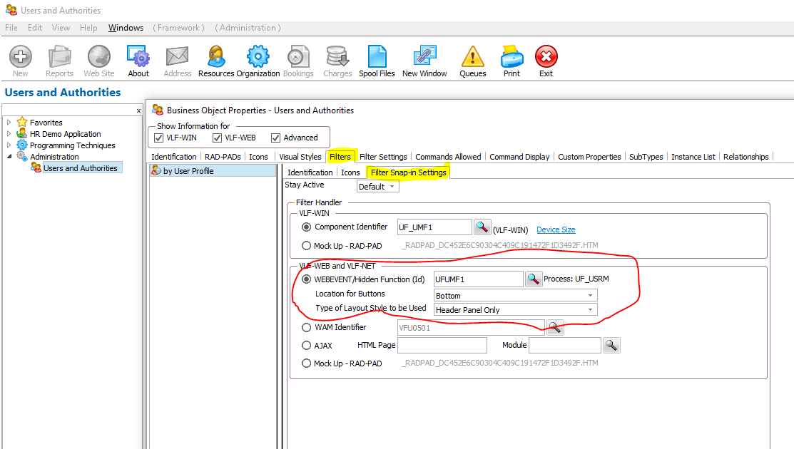Switch to the Filter Settings tab

[x=383, y=157]
